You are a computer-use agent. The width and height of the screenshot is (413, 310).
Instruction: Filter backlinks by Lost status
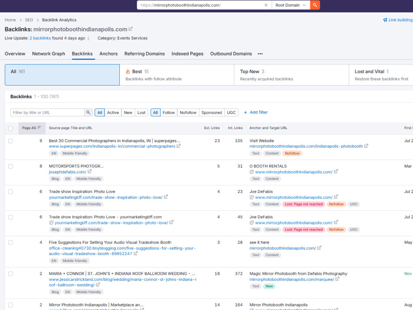pyautogui.click(x=141, y=112)
